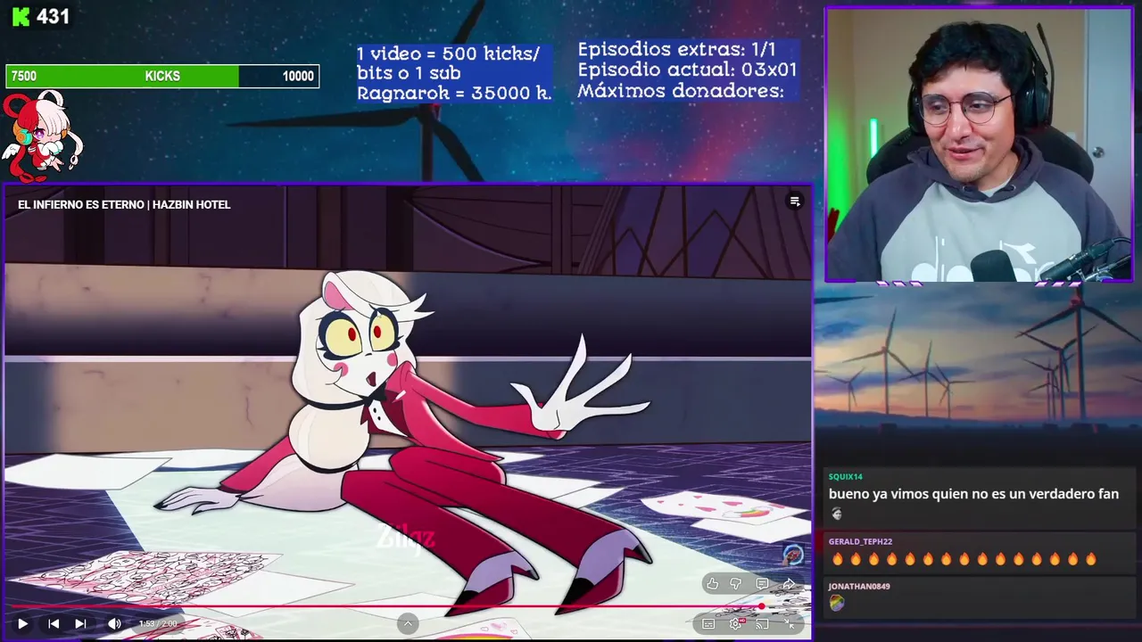Click the 'Ragnarok = 35000 k.' text
The width and height of the screenshot is (1142, 642).
pos(454,93)
